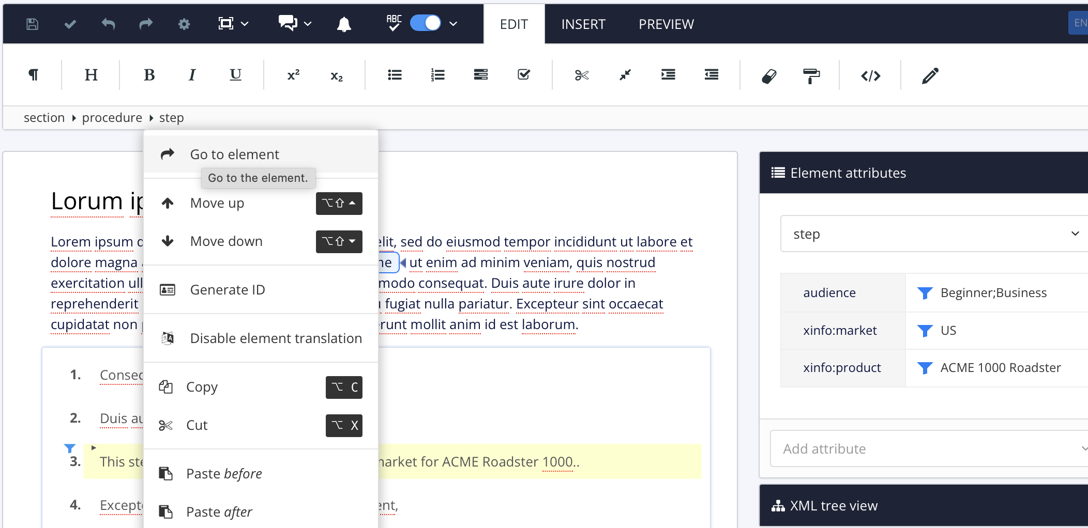Viewport: 1088px width, 528px height.
Task: Switch to the INSERT tab
Action: (583, 24)
